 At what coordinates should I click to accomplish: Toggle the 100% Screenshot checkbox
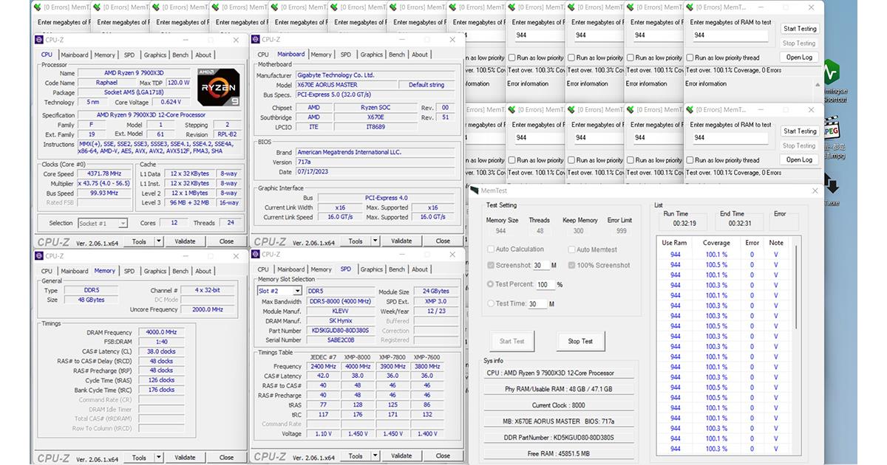coord(571,265)
